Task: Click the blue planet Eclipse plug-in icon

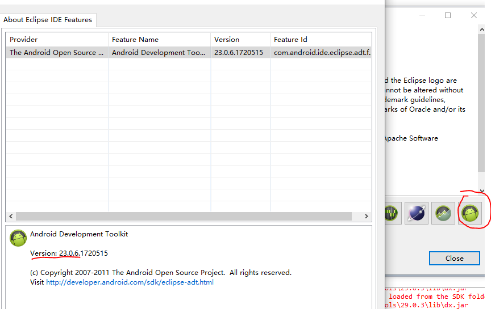Action: [x=417, y=213]
